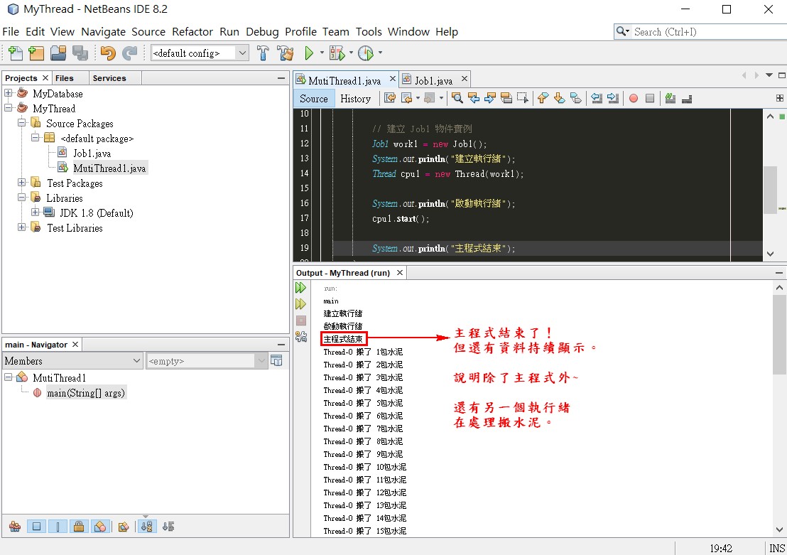Image resolution: width=787 pixels, height=555 pixels.
Task: Click the Stop icon in Output sidebar
Action: pos(300,320)
